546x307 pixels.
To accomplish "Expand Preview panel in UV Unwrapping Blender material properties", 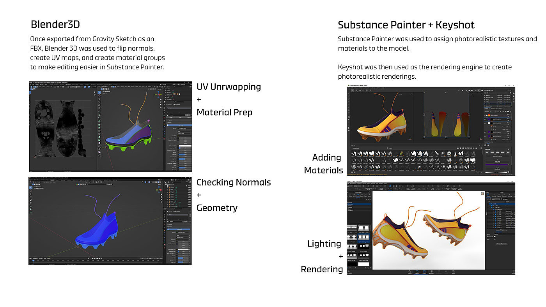I will 170,120.
